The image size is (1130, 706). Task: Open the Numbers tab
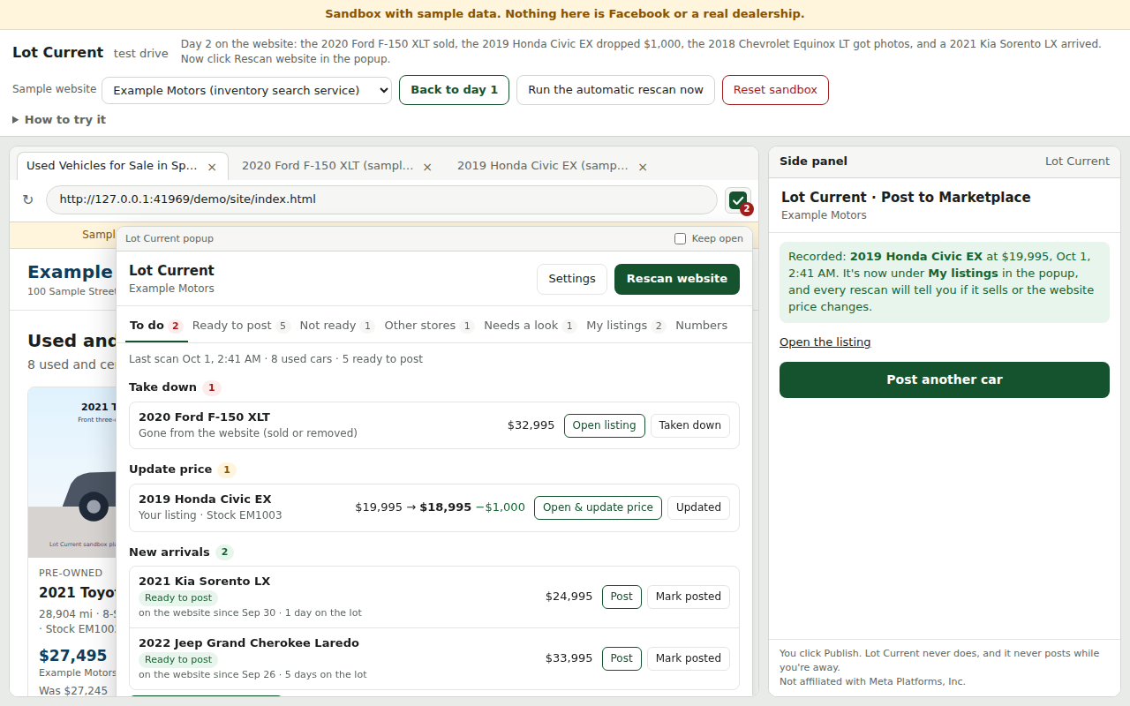point(702,326)
